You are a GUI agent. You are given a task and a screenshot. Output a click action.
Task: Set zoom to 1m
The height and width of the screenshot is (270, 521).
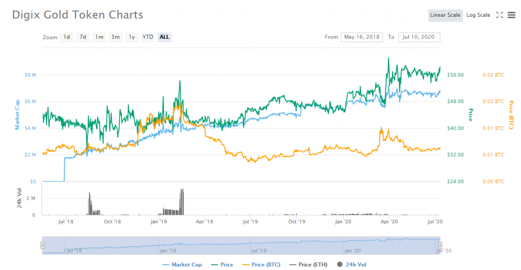(99, 37)
